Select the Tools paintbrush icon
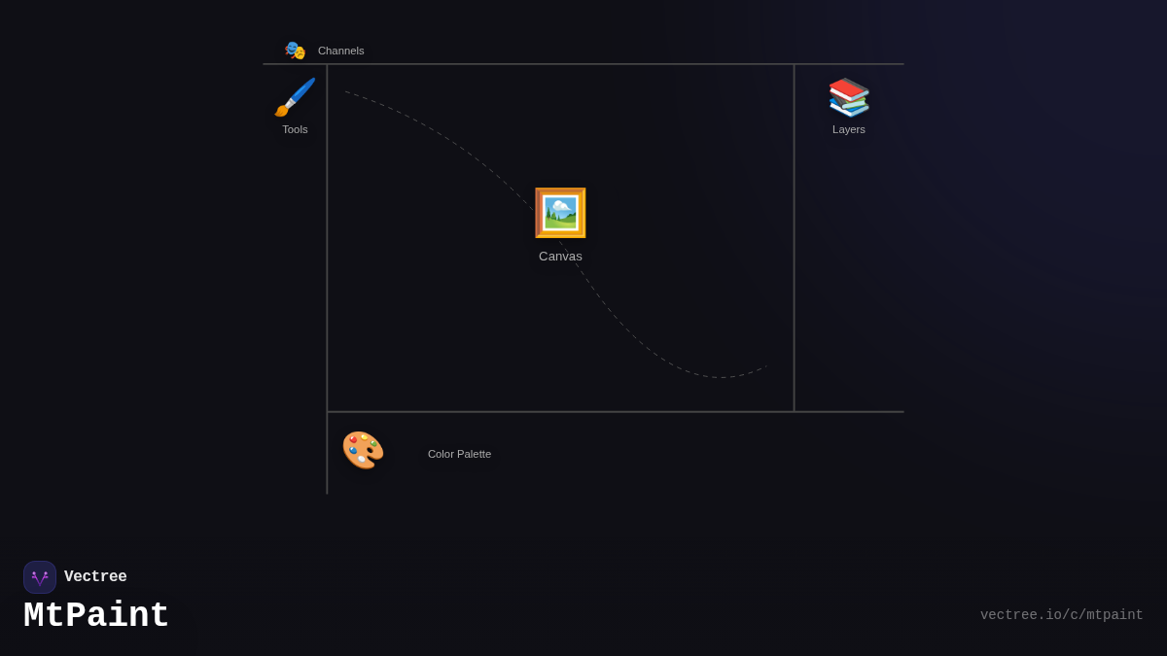 (x=295, y=97)
